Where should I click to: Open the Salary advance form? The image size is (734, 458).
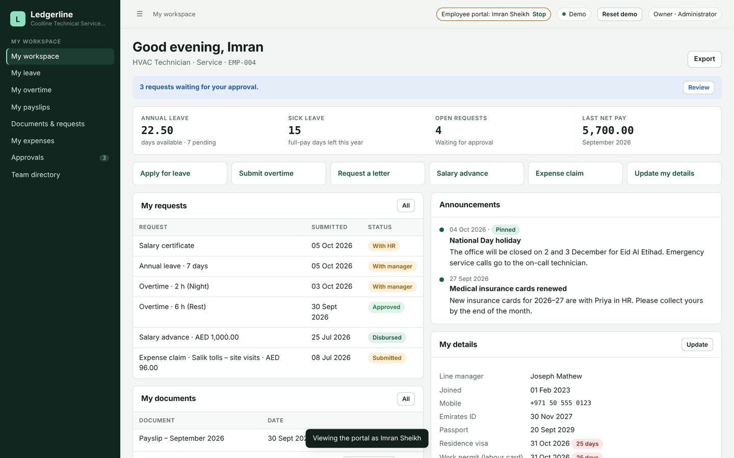[x=477, y=174]
